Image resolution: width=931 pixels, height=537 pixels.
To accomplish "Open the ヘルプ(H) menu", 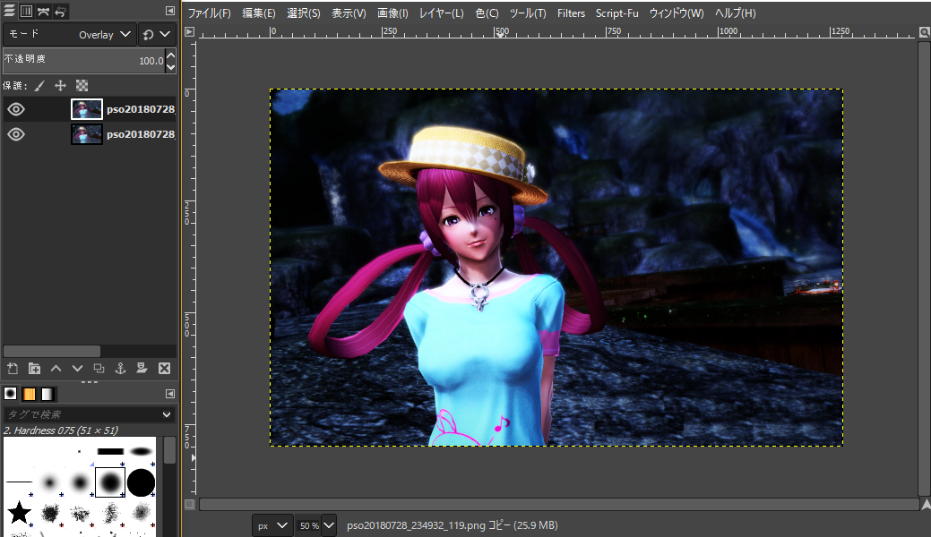I will (x=735, y=13).
